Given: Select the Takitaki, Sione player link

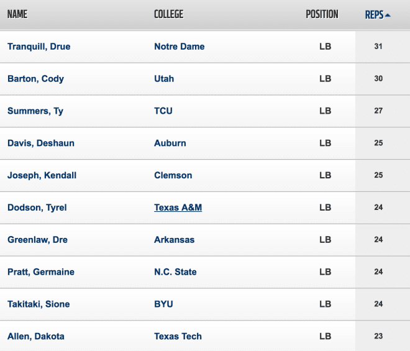Looking at the screenshot, I should pos(39,304).
